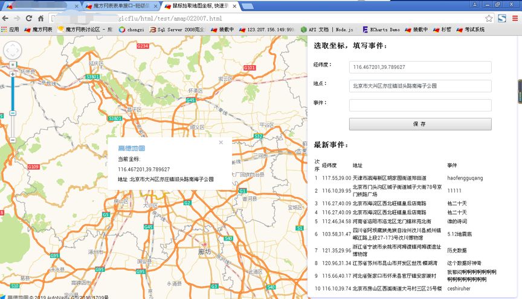This screenshot has width=522, height=299.
Task: Click the 历史数据 event cell
Action: point(457,251)
